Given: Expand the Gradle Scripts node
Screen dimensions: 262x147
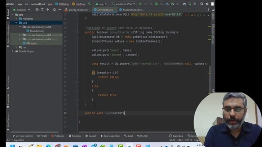Looking at the screenshot, I should [x=13, y=51].
